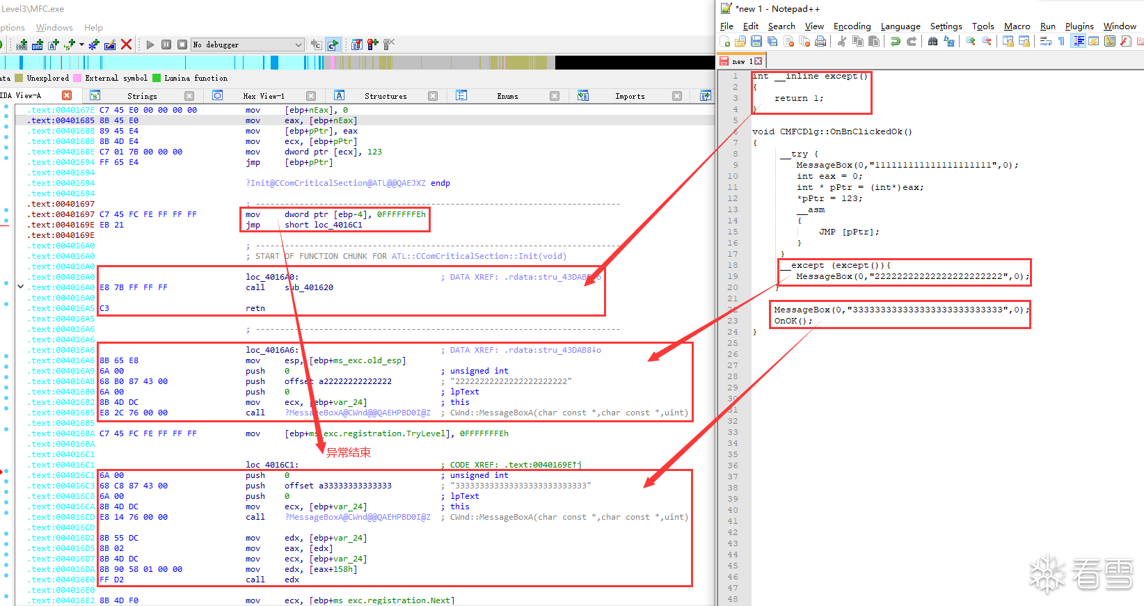1144x606 pixels.
Task: Close the Imports tab in IDA
Action: point(677,96)
